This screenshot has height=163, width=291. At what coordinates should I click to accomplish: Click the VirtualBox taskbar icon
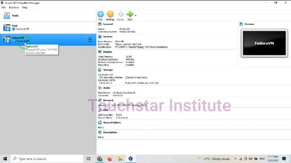pos(130,159)
